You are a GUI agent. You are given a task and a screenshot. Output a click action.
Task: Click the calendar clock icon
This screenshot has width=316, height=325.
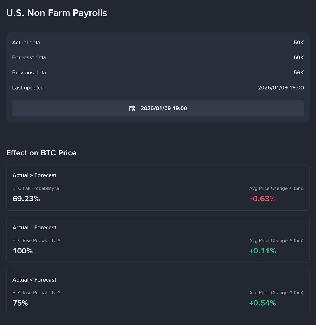pyautogui.click(x=132, y=109)
